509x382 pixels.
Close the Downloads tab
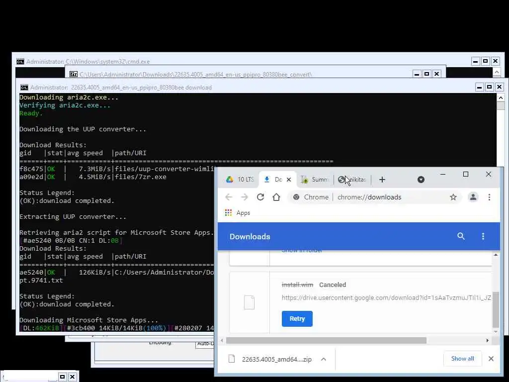point(289,180)
